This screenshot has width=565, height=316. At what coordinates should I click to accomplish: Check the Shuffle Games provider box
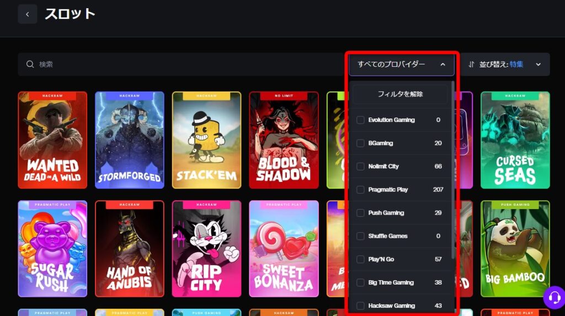[x=360, y=236]
